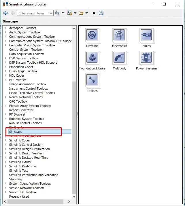Image resolution: width=185 pixels, height=206 pixels.
Task: Select Simscape in the library tree
Action: 16,132
